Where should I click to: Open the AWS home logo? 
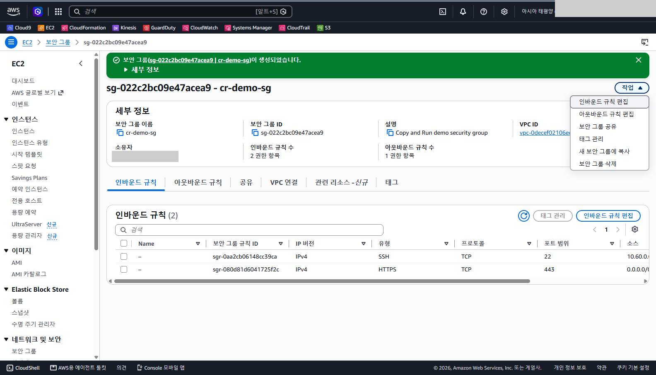[13, 12]
